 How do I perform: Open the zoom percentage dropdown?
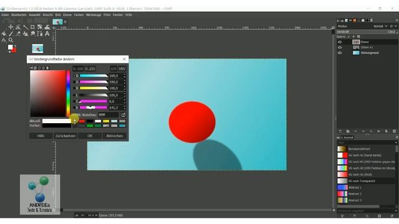(92, 215)
